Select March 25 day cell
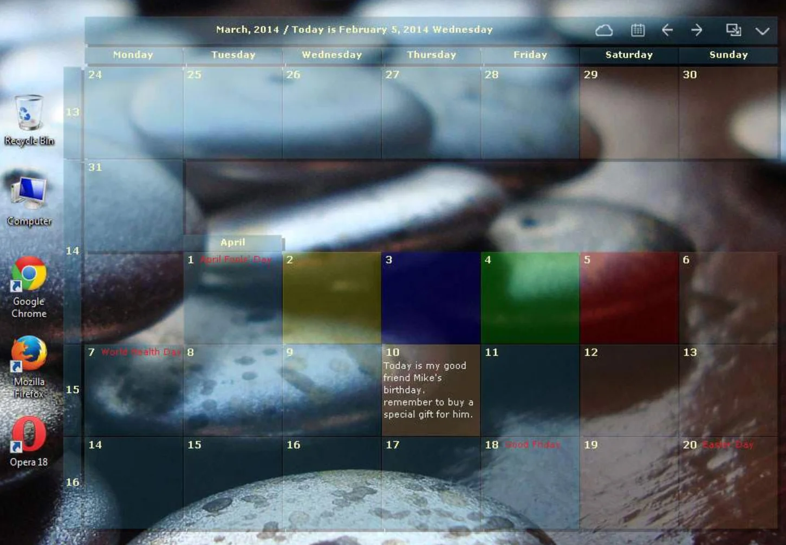This screenshot has height=545, width=786. tap(233, 113)
